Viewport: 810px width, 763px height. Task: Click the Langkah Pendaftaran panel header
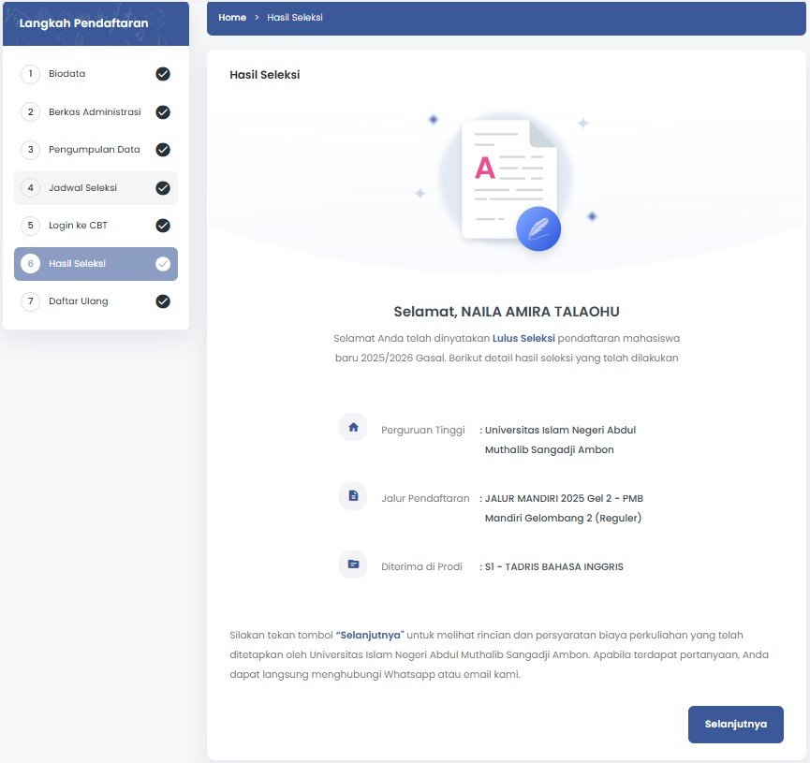[84, 23]
